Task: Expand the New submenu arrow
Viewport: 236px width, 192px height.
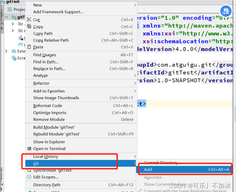Action: (135, 5)
